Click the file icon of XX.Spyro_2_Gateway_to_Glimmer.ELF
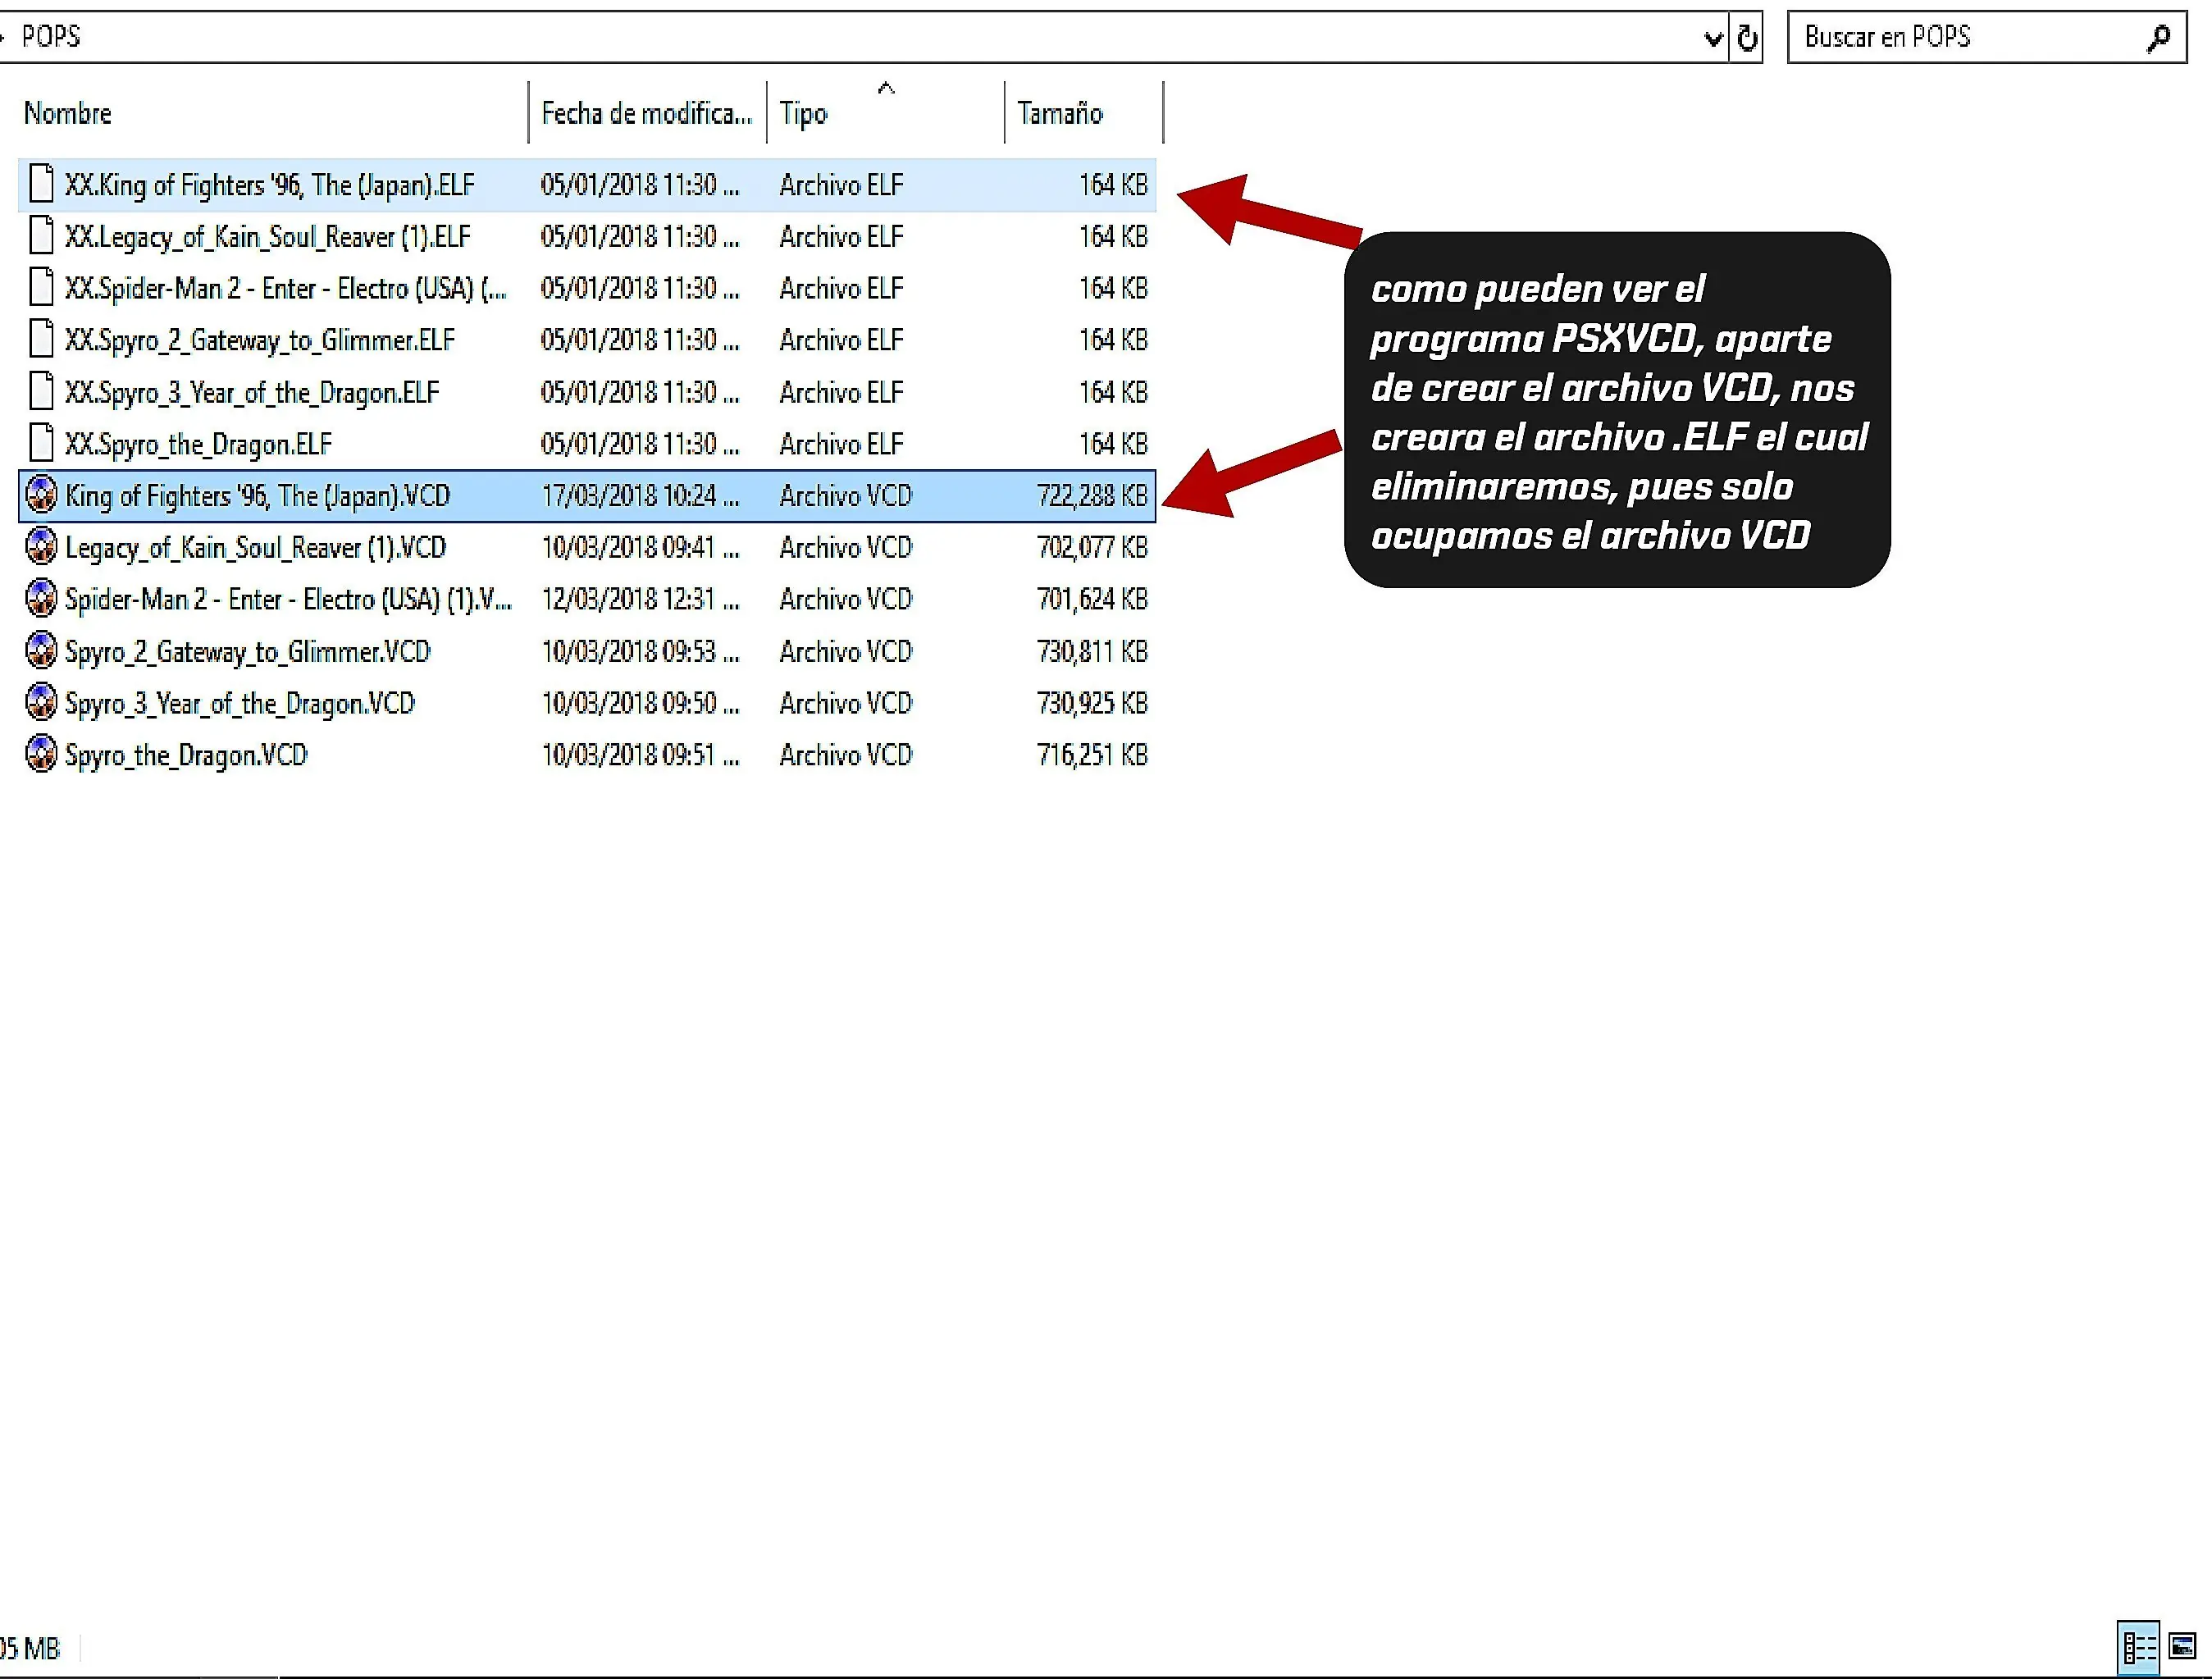 click(41, 340)
